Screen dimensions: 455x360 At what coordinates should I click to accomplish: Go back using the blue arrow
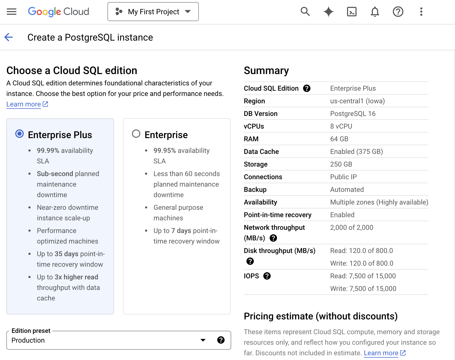coord(9,37)
